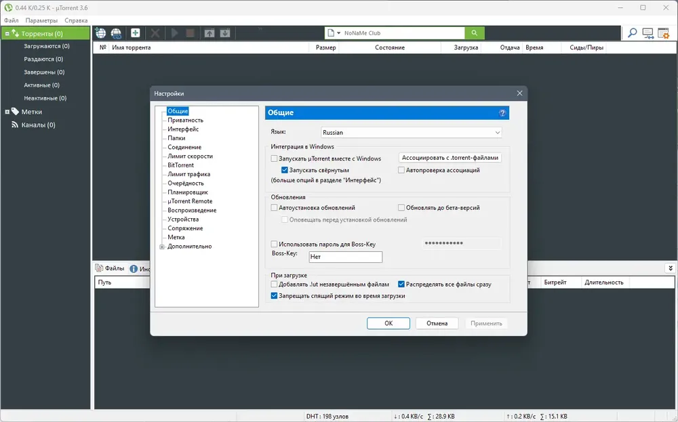Enable Автопроверка ассоциаций checkbox

click(401, 170)
